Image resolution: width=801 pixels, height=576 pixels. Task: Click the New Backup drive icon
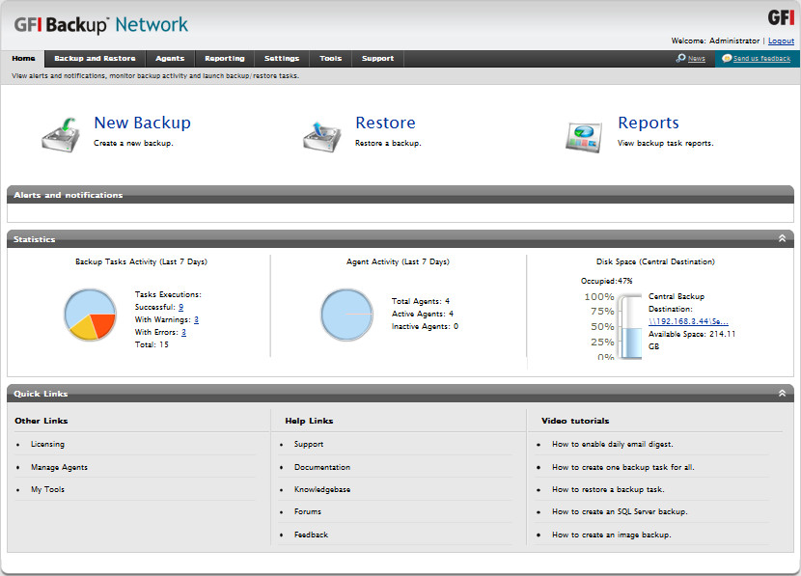click(x=61, y=134)
